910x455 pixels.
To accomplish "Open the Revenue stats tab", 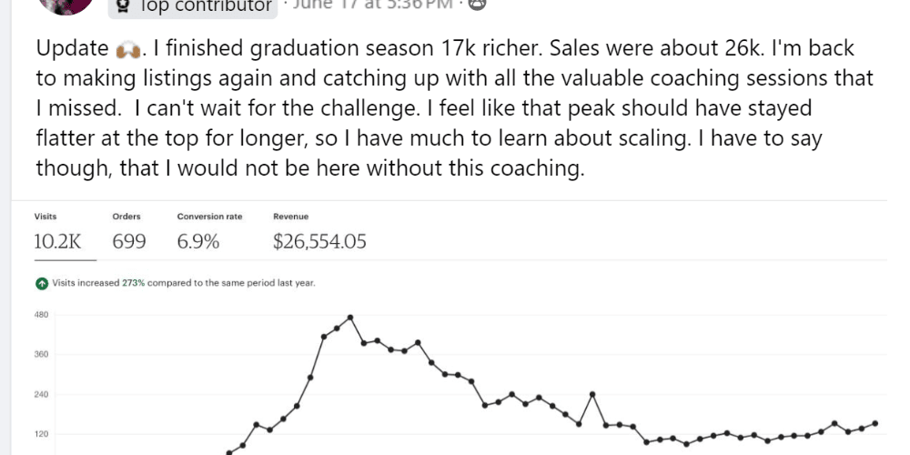I will [x=319, y=241].
